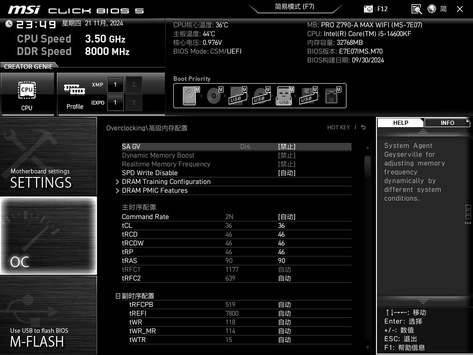Edit the tCL value field
This screenshot has width=473, height=355.
pos(281,226)
